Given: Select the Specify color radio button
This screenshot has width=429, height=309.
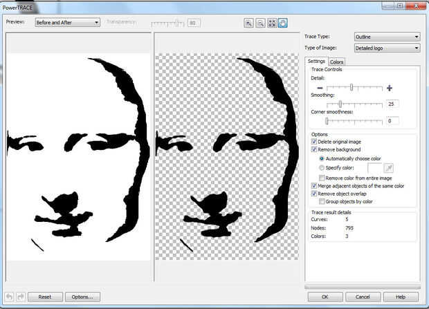Looking at the screenshot, I should tap(322, 168).
